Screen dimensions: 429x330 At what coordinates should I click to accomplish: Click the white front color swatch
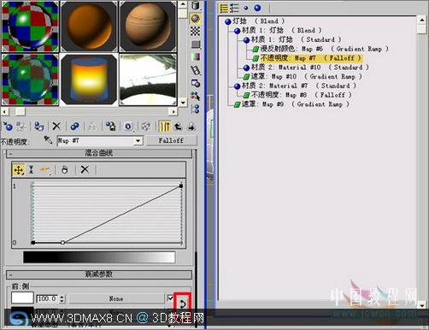[22, 298]
